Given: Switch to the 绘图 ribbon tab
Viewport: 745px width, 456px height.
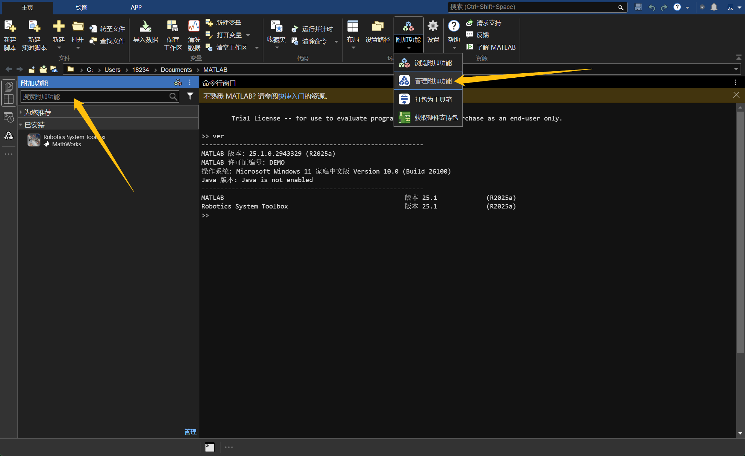Looking at the screenshot, I should 82,8.
